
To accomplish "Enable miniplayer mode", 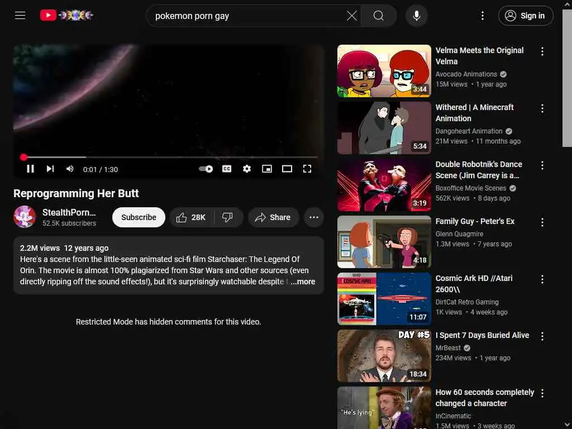I will (266, 169).
